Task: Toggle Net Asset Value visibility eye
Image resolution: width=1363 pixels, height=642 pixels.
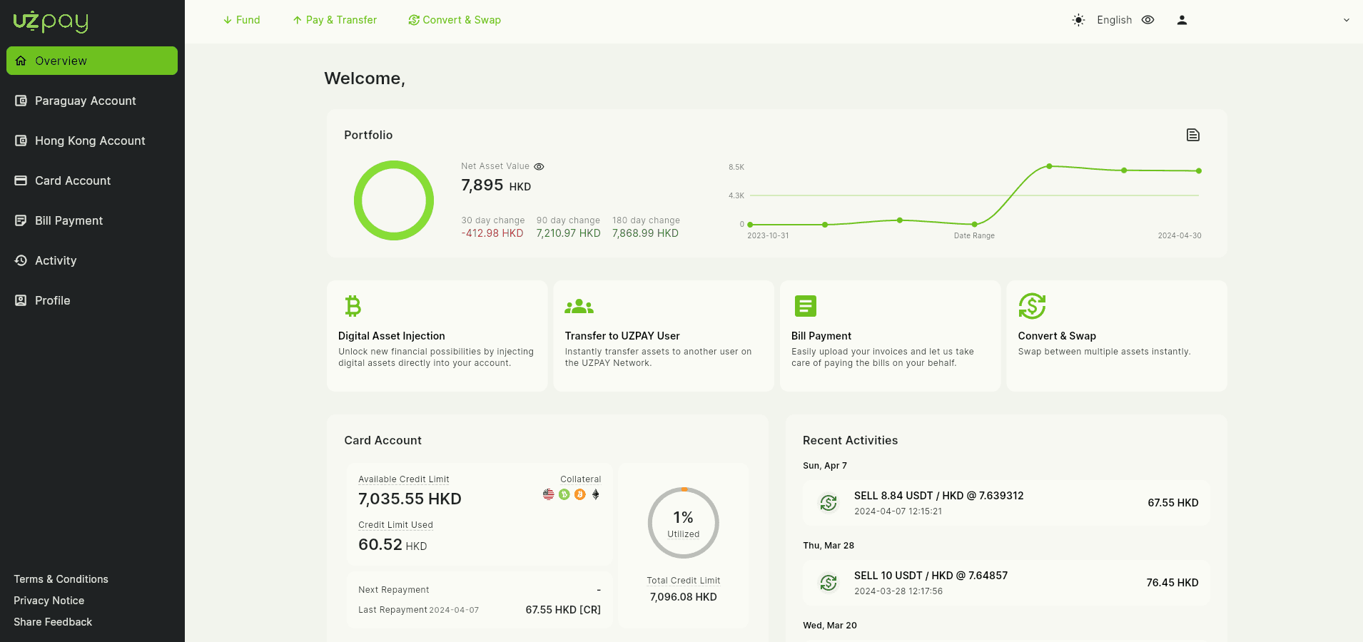Action: coord(539,166)
